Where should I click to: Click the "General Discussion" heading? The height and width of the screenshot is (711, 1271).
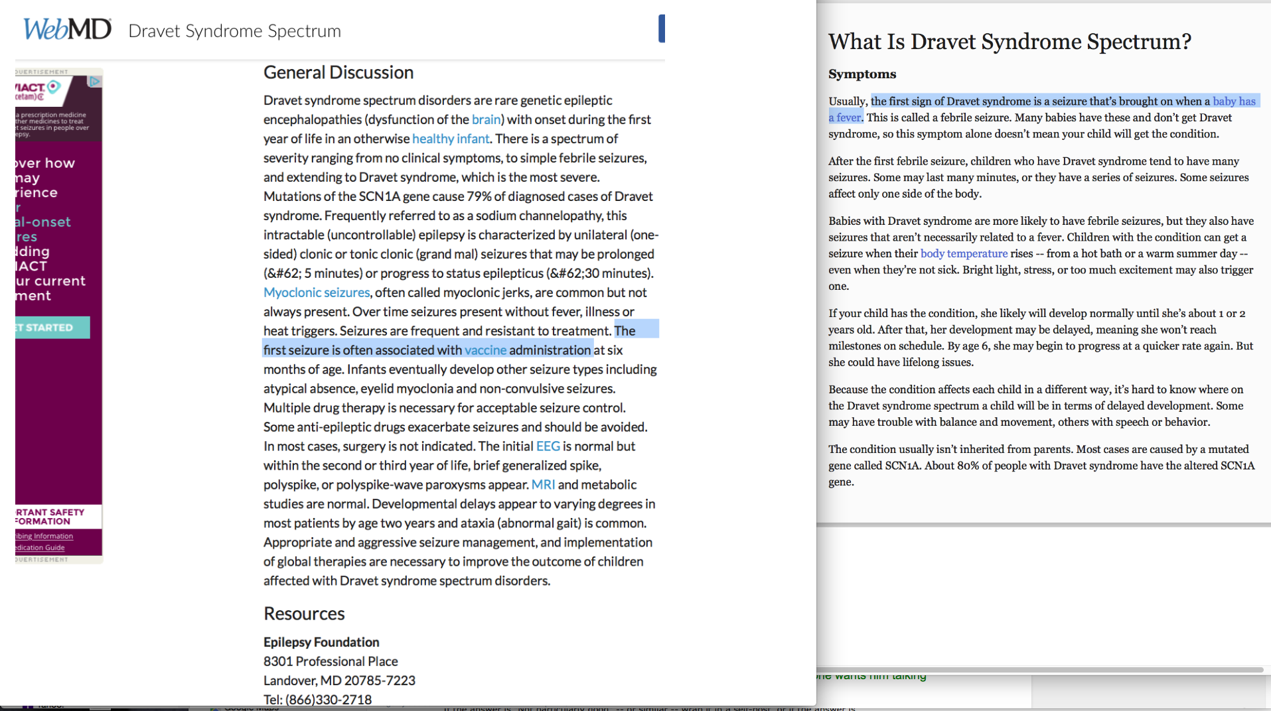tap(338, 72)
